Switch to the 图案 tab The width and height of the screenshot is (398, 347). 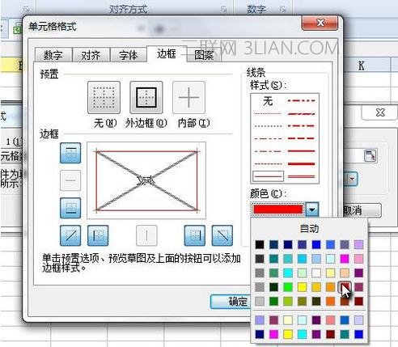coord(204,55)
